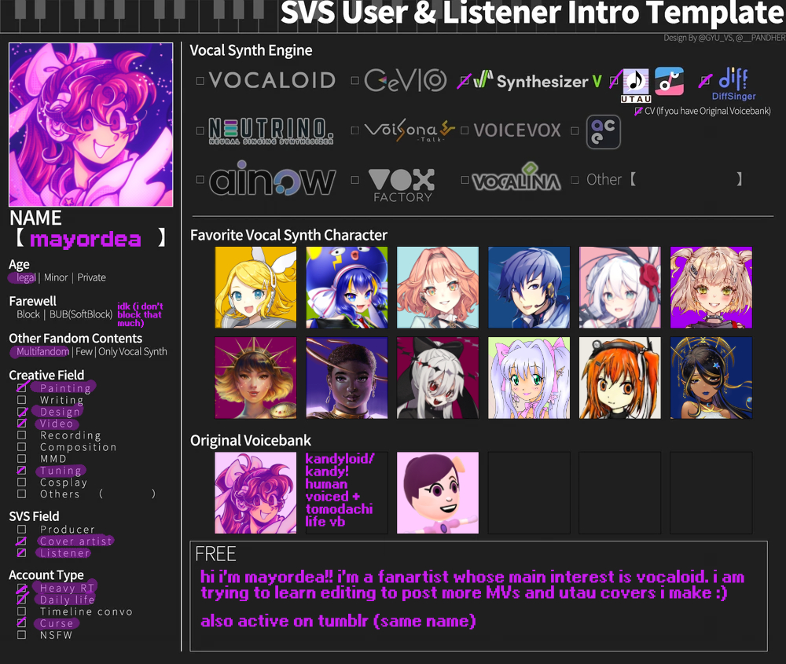Viewport: 786px width, 664px height.
Task: Click the ACE Studio icon
Action: [603, 132]
